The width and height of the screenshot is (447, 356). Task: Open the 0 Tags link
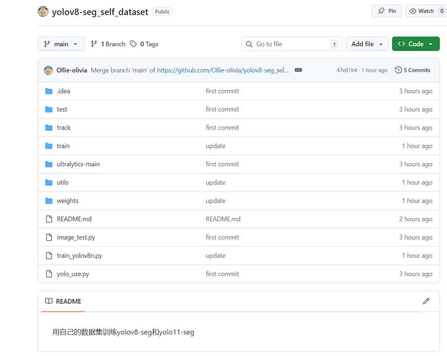point(144,44)
